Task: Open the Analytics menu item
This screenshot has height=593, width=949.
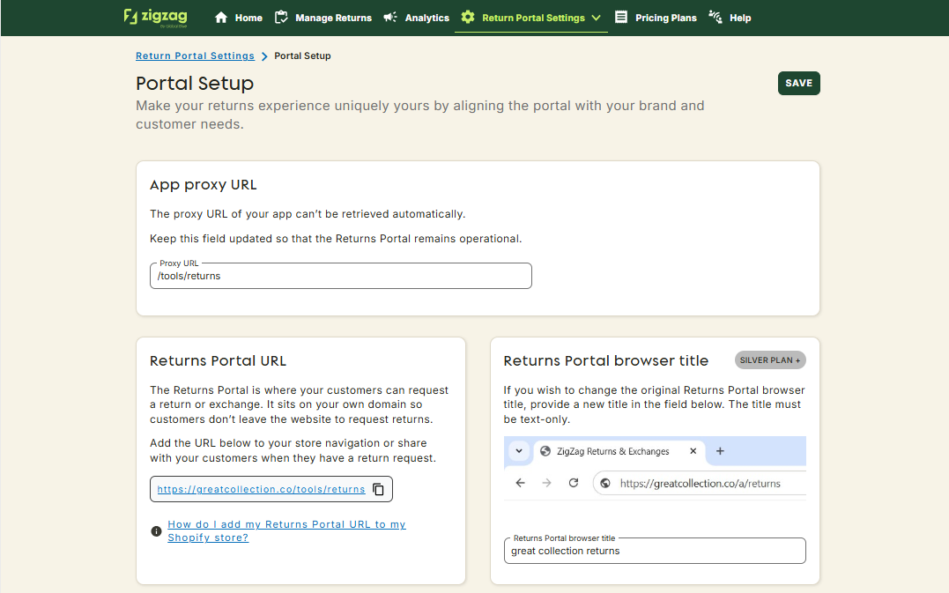Action: (x=426, y=18)
